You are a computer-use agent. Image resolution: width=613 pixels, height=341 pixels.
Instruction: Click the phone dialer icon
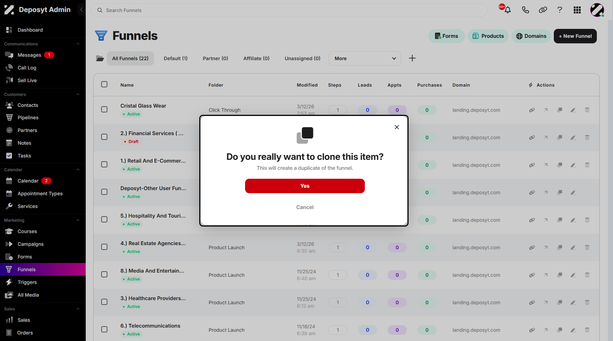coord(525,10)
